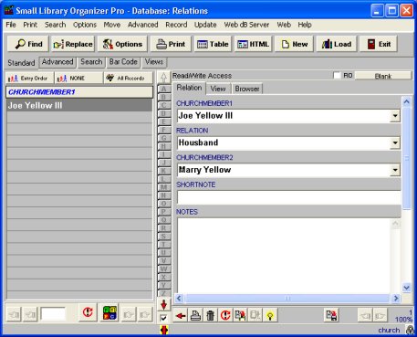This screenshot has height=337, width=417.
Task: Click inside the NOTES text area
Action: pyautogui.click(x=284, y=256)
